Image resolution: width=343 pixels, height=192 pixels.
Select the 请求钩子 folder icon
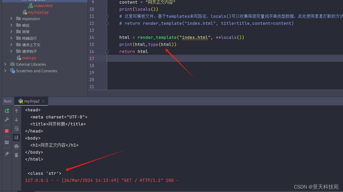[x=18, y=51]
